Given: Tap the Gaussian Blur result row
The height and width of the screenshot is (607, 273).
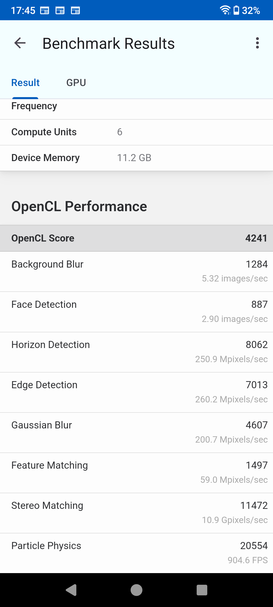Looking at the screenshot, I should [x=136, y=432].
